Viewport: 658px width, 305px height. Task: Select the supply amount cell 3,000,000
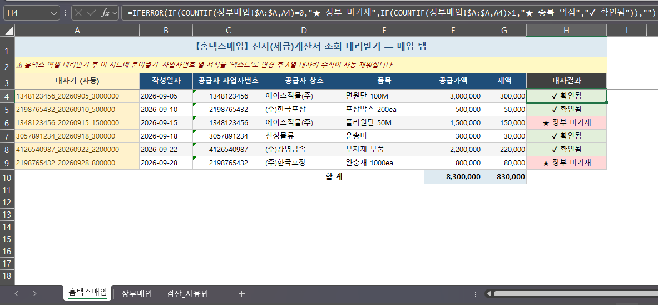[x=453, y=96]
